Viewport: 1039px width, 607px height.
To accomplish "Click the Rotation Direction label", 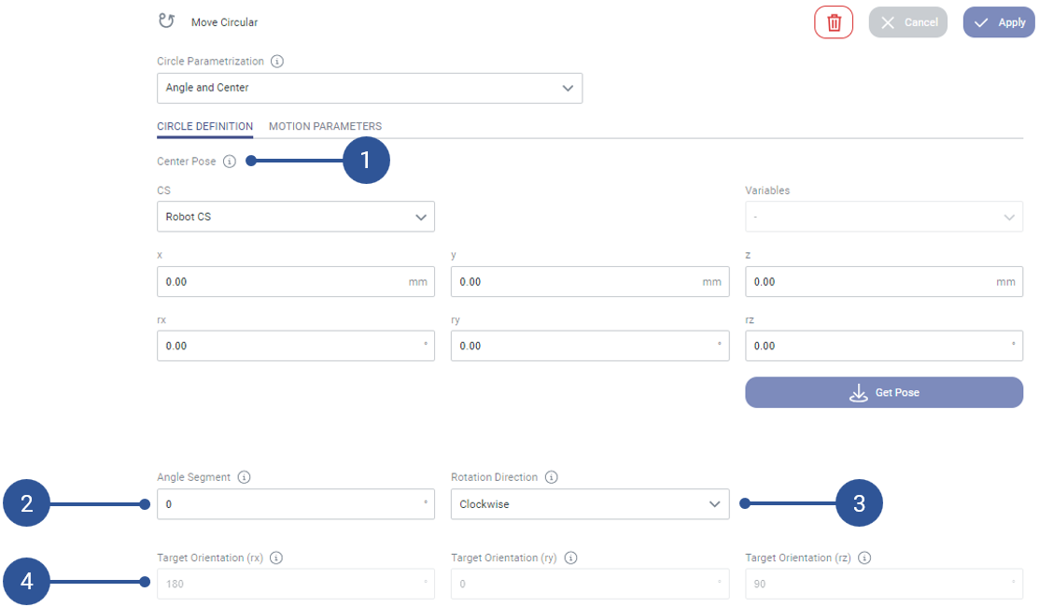I will (495, 477).
